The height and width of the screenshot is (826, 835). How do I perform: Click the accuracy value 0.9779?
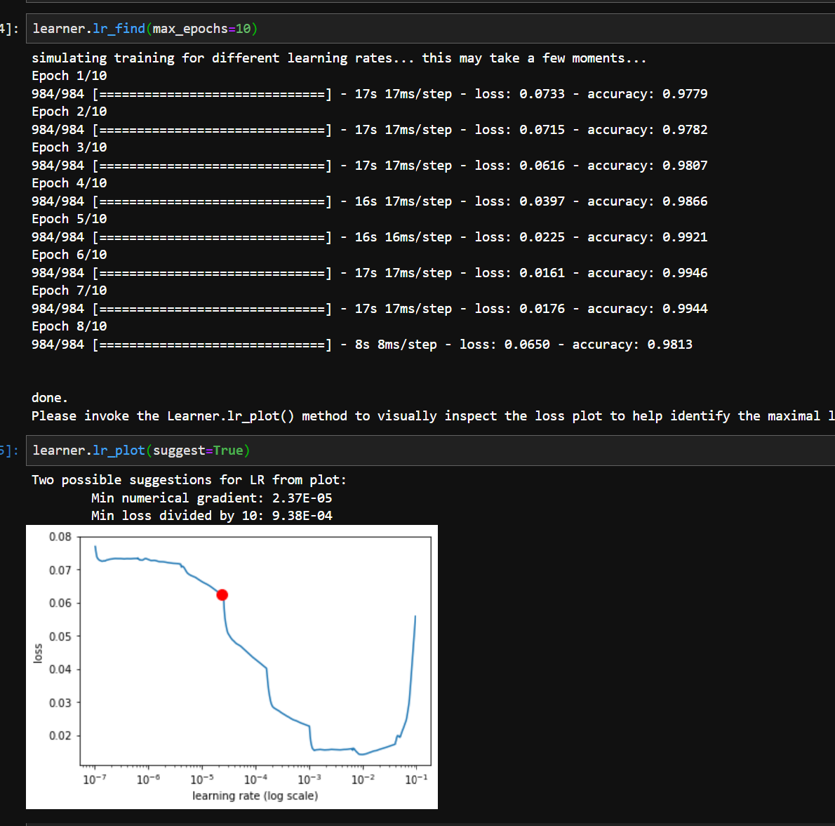pyautogui.click(x=685, y=94)
